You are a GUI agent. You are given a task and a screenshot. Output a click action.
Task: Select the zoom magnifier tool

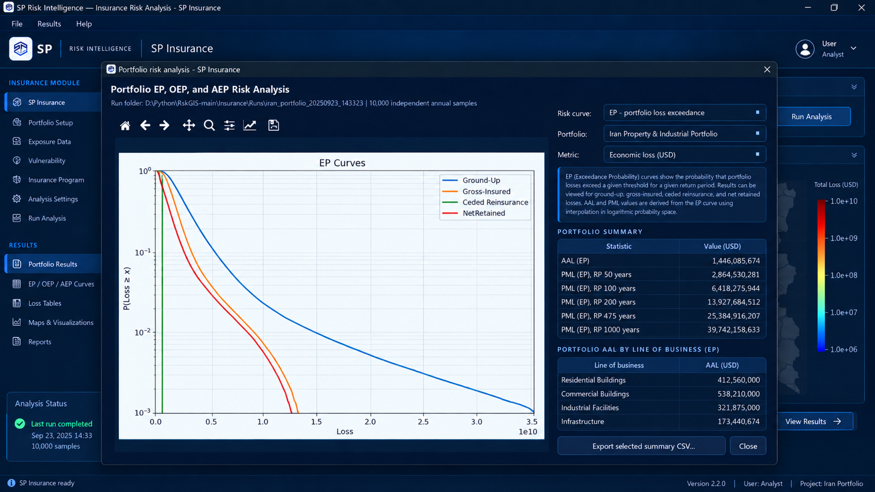coord(209,125)
